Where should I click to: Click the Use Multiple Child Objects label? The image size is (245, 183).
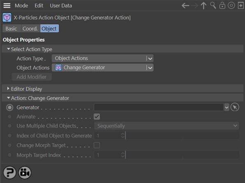pos(46,126)
